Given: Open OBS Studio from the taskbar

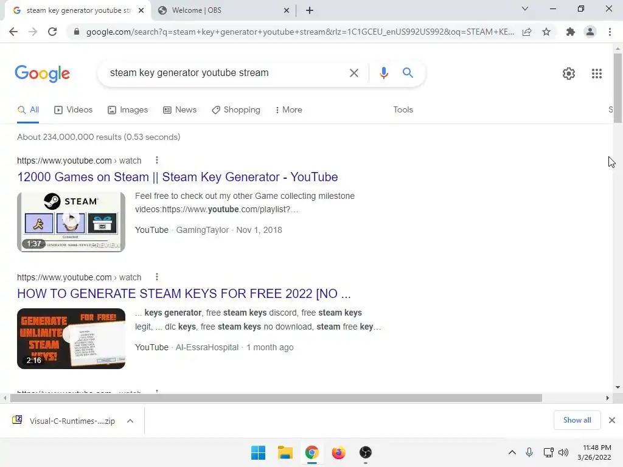Looking at the screenshot, I should click(365, 452).
